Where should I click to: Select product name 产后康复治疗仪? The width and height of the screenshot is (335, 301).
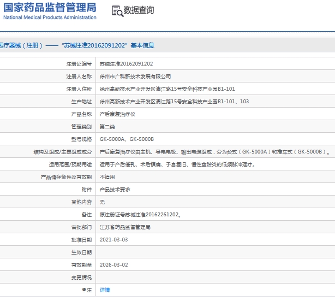pyautogui.click(x=117, y=114)
